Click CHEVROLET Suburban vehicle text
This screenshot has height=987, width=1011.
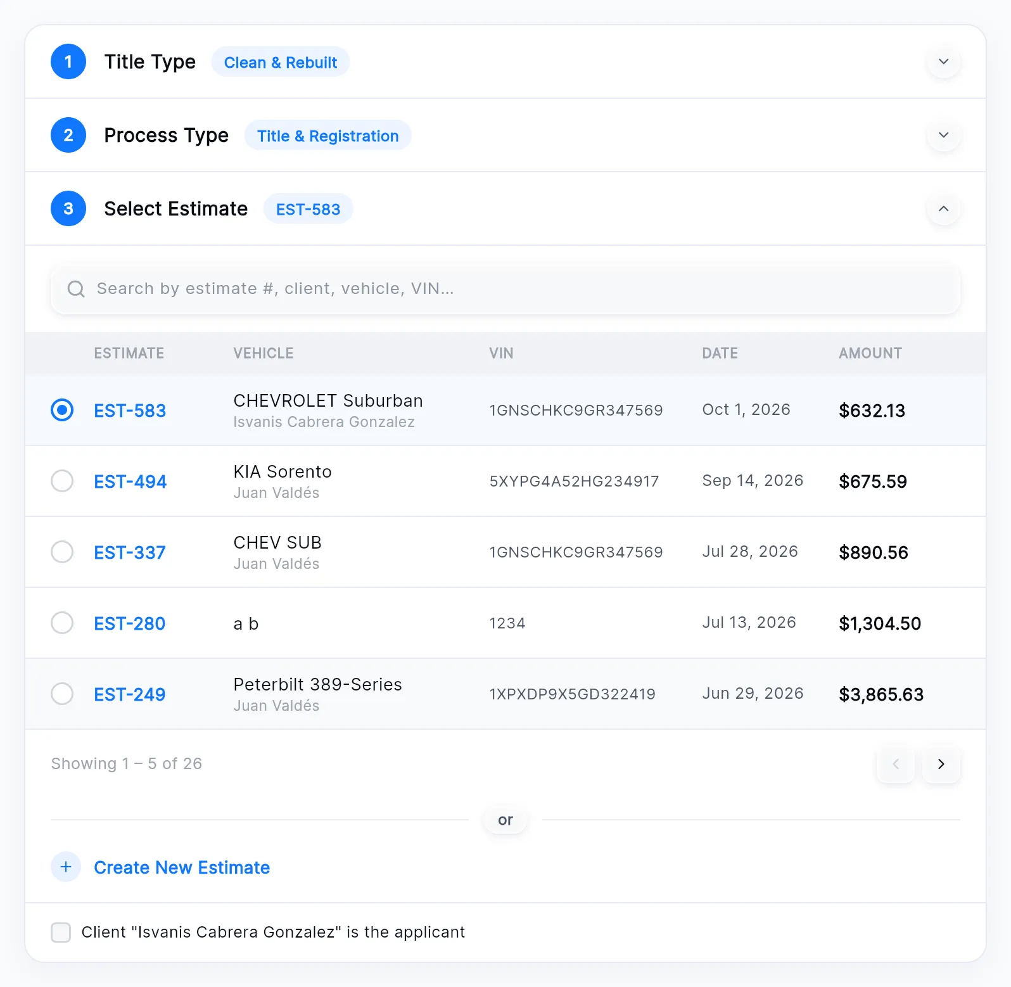click(x=328, y=400)
